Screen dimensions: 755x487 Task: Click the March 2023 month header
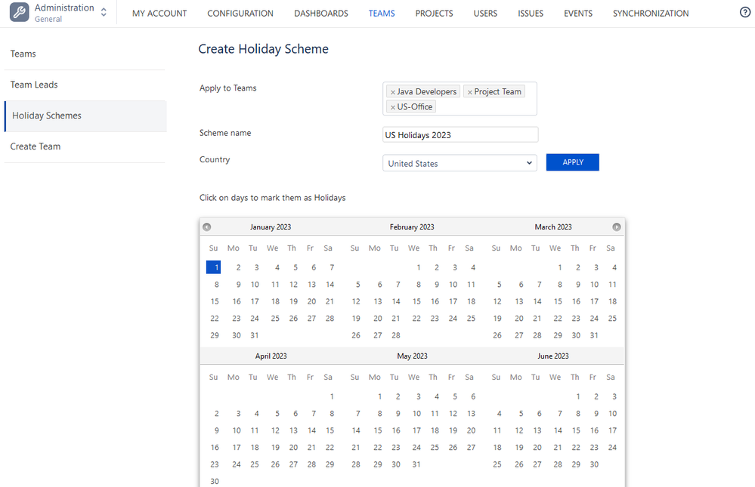[553, 227]
